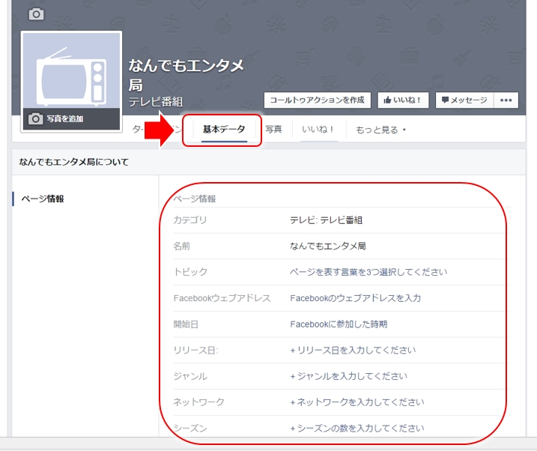Click the テレビ番組 subtitle under the page name

click(156, 102)
